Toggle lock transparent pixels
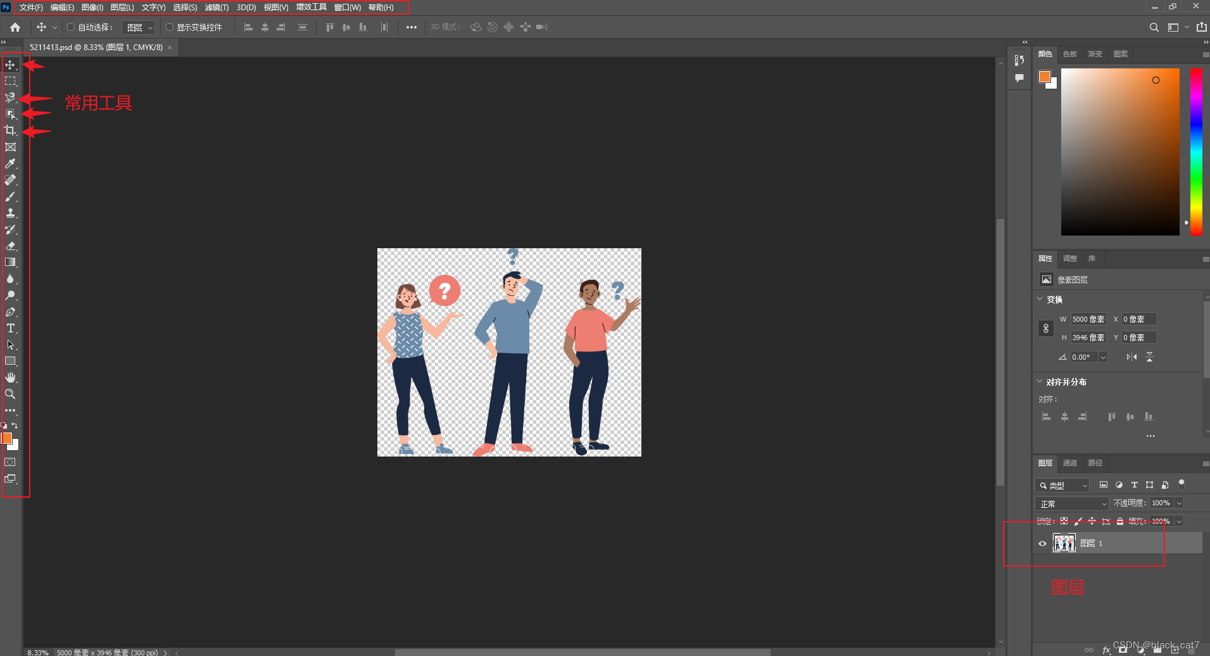Screen dimensions: 1210x656 (1064, 521)
